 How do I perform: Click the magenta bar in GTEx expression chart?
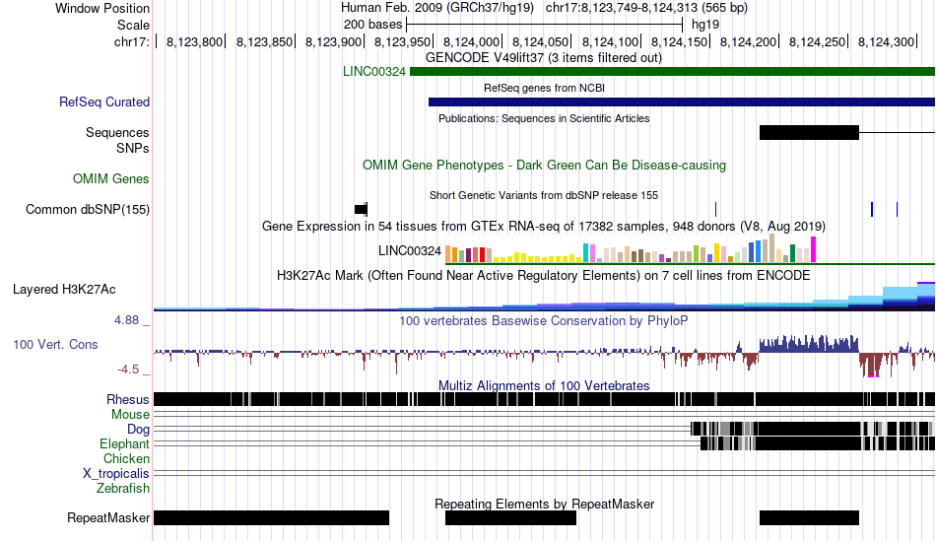click(x=813, y=249)
